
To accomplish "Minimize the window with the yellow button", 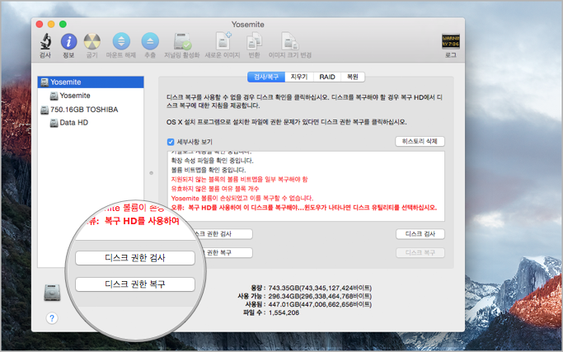I will 51,24.
